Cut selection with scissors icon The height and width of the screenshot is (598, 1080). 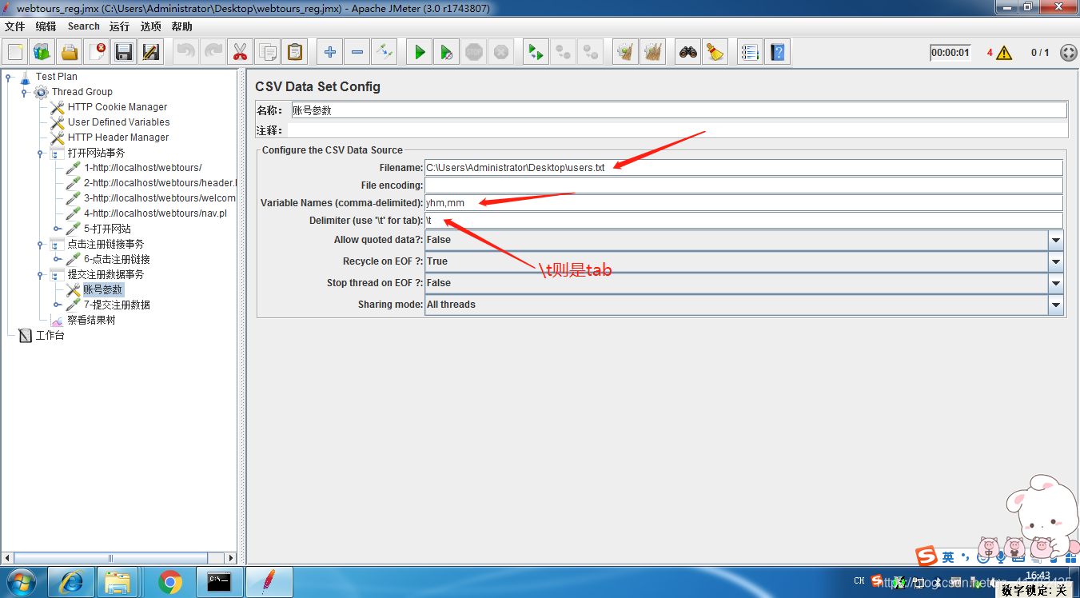pos(241,53)
